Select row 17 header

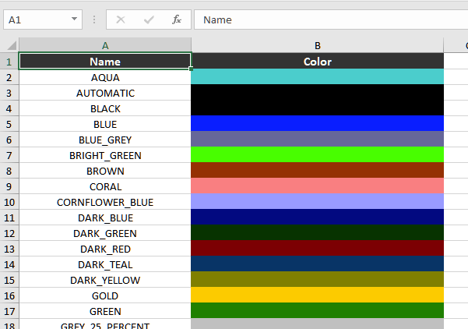click(9, 311)
